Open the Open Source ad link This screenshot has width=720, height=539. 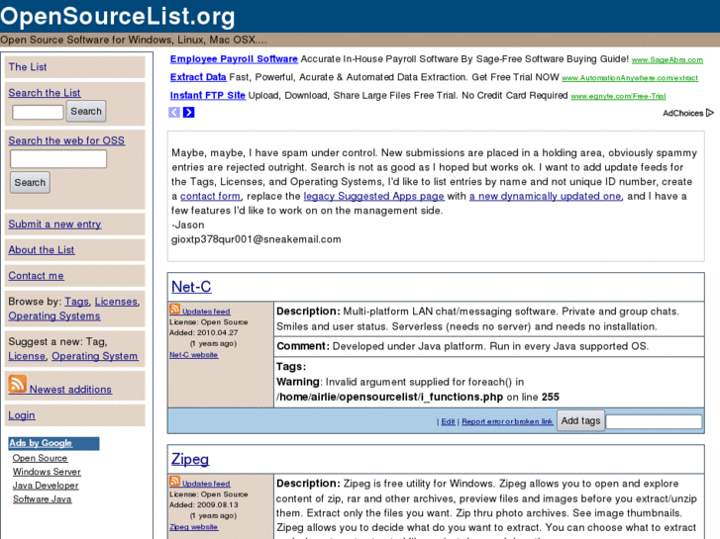point(40,458)
